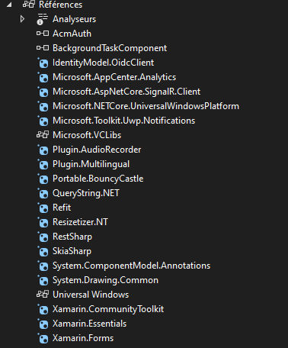Select Microsoft.AspNetCore.SignalR.Client reference

pyautogui.click(x=126, y=92)
